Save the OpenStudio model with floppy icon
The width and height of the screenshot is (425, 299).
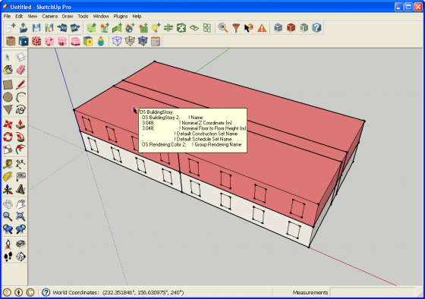36,28
